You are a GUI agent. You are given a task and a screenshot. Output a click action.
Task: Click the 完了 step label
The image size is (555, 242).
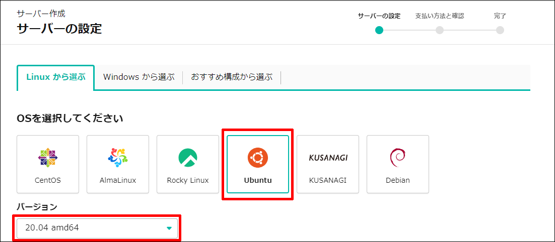[x=500, y=16]
